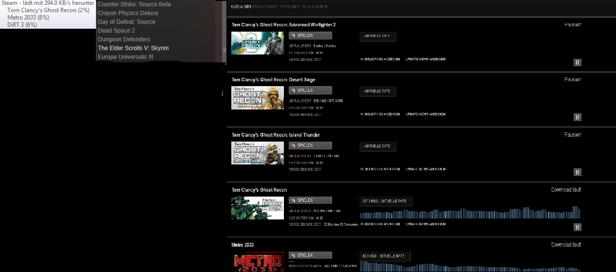
Task: Click SPIELEN for Tom Clancy's Ghost Recon
Action: point(310,200)
